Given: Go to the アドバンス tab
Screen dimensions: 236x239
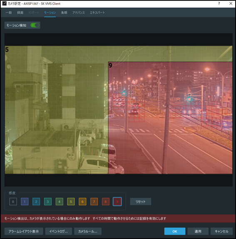Looking at the screenshot, I should (79, 13).
